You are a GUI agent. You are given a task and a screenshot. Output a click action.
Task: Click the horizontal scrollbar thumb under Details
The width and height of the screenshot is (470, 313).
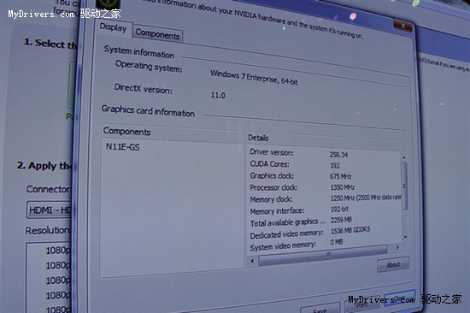(323, 255)
